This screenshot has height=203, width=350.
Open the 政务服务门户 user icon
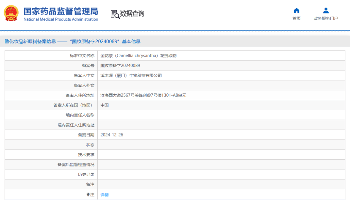coord(326,10)
